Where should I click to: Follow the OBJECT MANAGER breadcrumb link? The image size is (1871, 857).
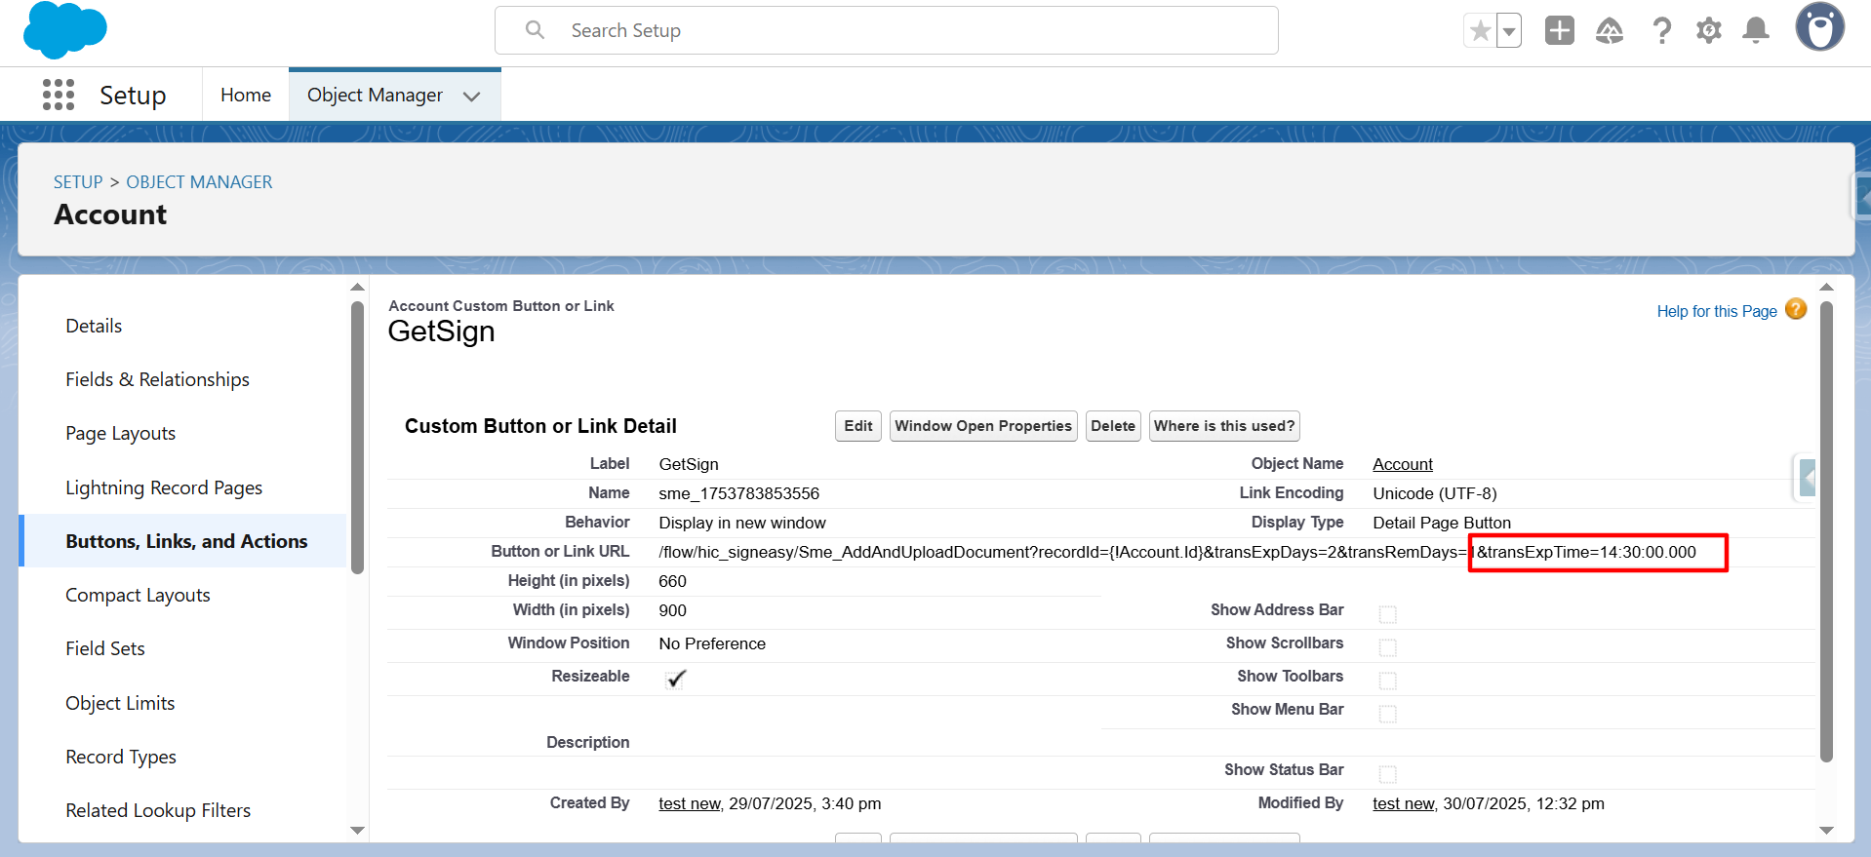coord(199,182)
